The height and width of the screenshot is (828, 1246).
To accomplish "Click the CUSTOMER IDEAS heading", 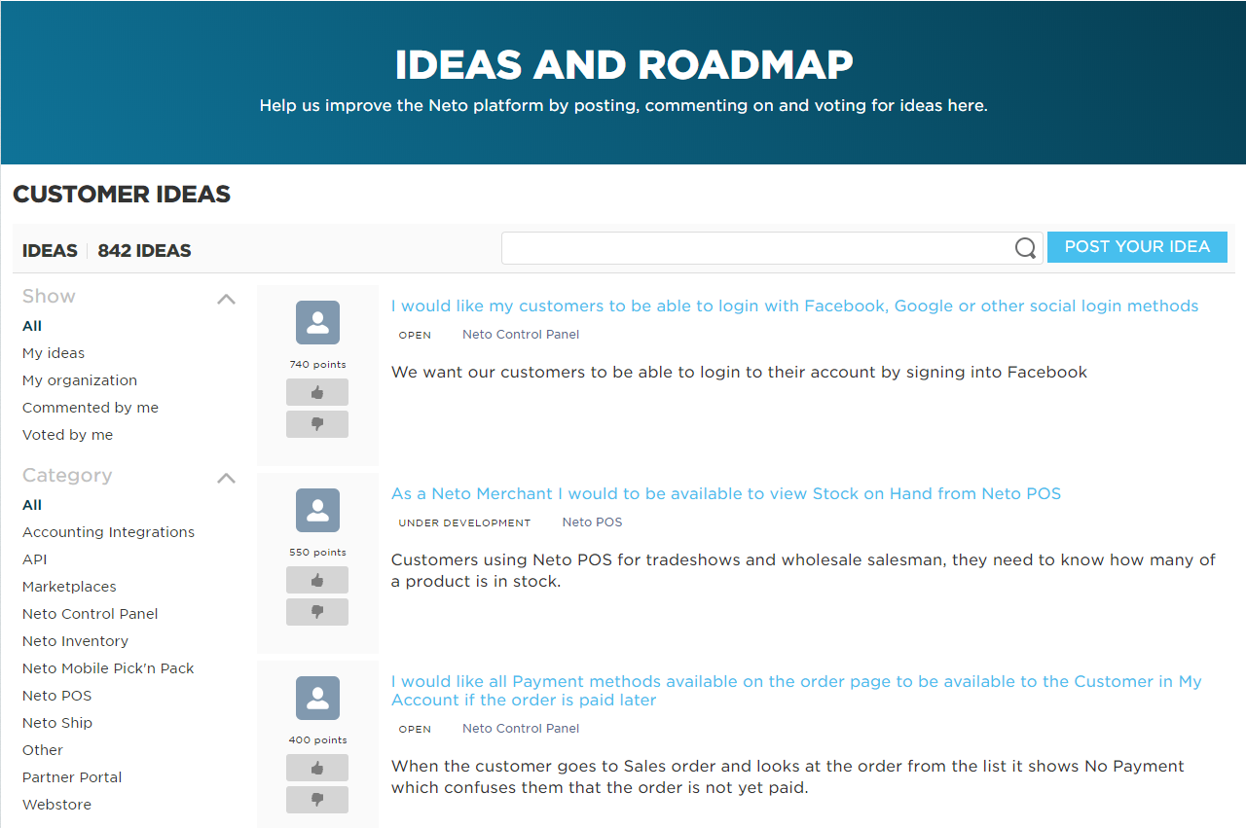I will tap(122, 194).
